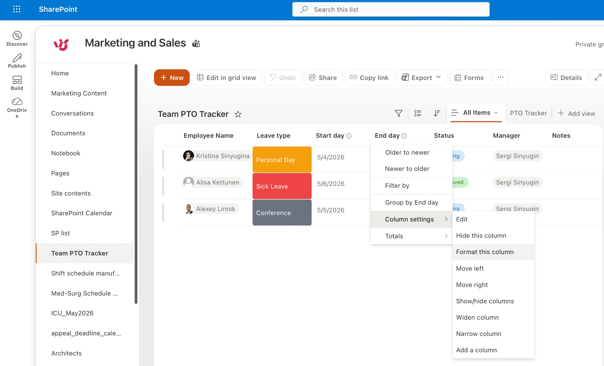The image size is (604, 366).
Task: Click Alexey Linnik's avatar
Action: point(188,209)
